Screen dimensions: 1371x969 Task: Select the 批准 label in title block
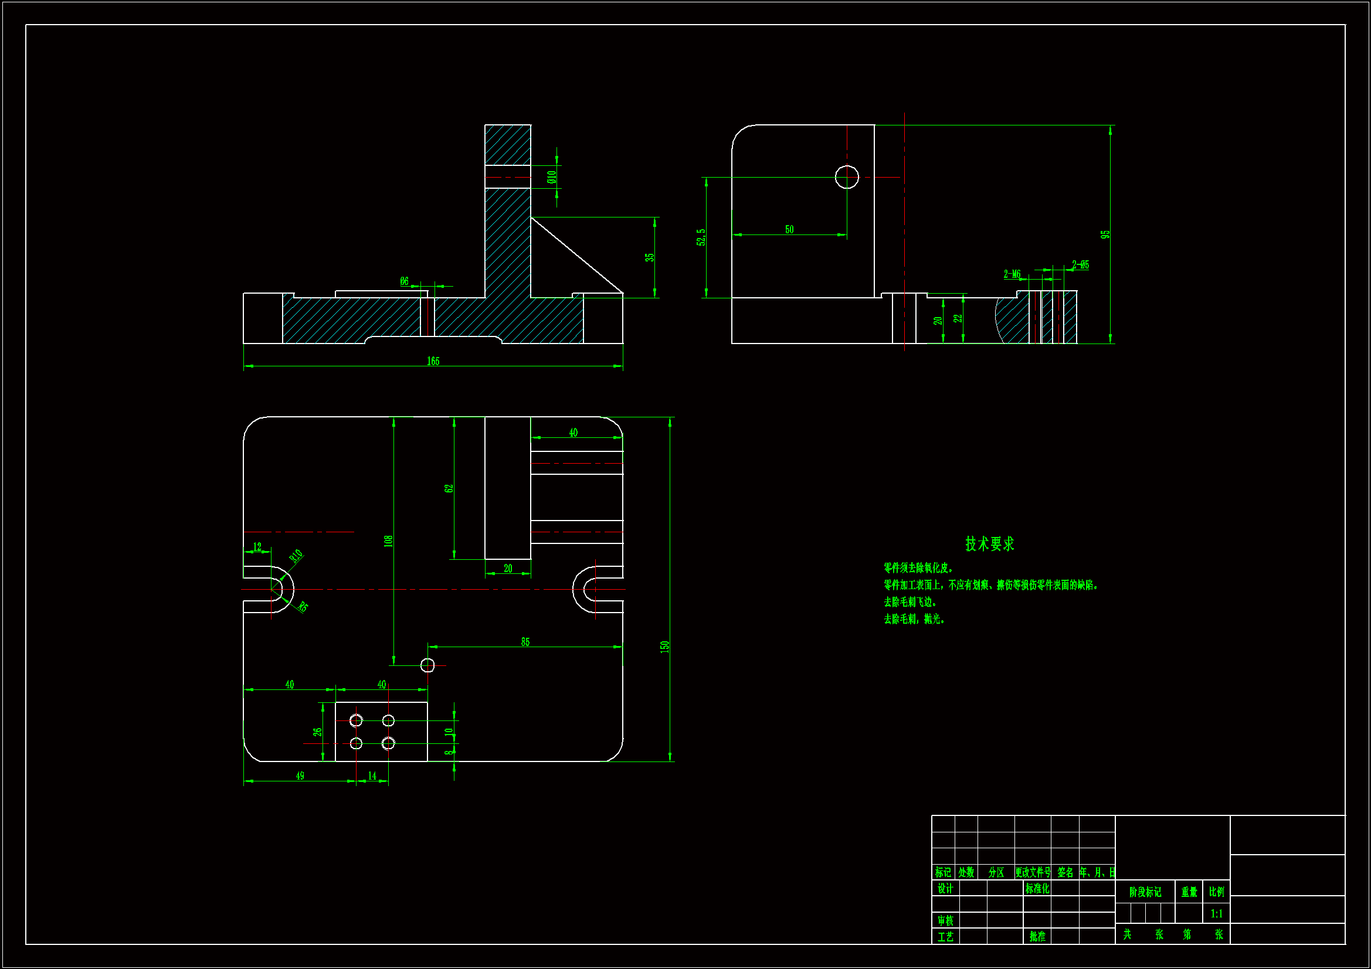pos(1037,936)
